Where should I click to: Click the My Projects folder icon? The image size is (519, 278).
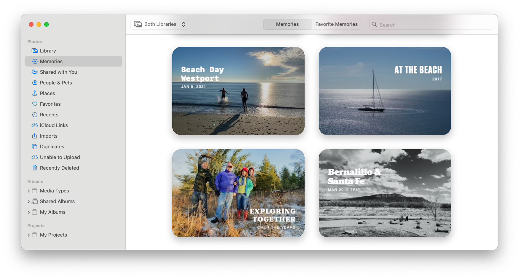tap(35, 235)
